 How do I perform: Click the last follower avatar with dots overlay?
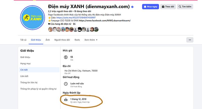tap(96, 29)
